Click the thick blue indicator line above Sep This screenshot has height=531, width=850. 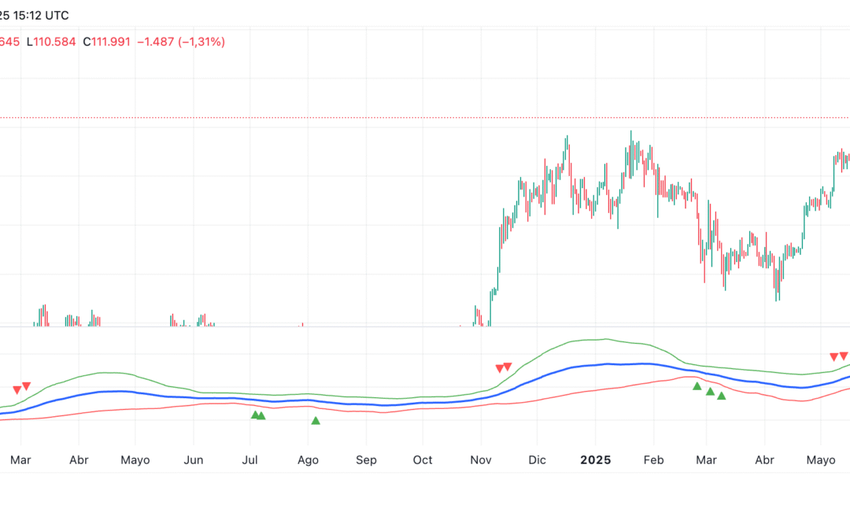pyautogui.click(x=365, y=405)
